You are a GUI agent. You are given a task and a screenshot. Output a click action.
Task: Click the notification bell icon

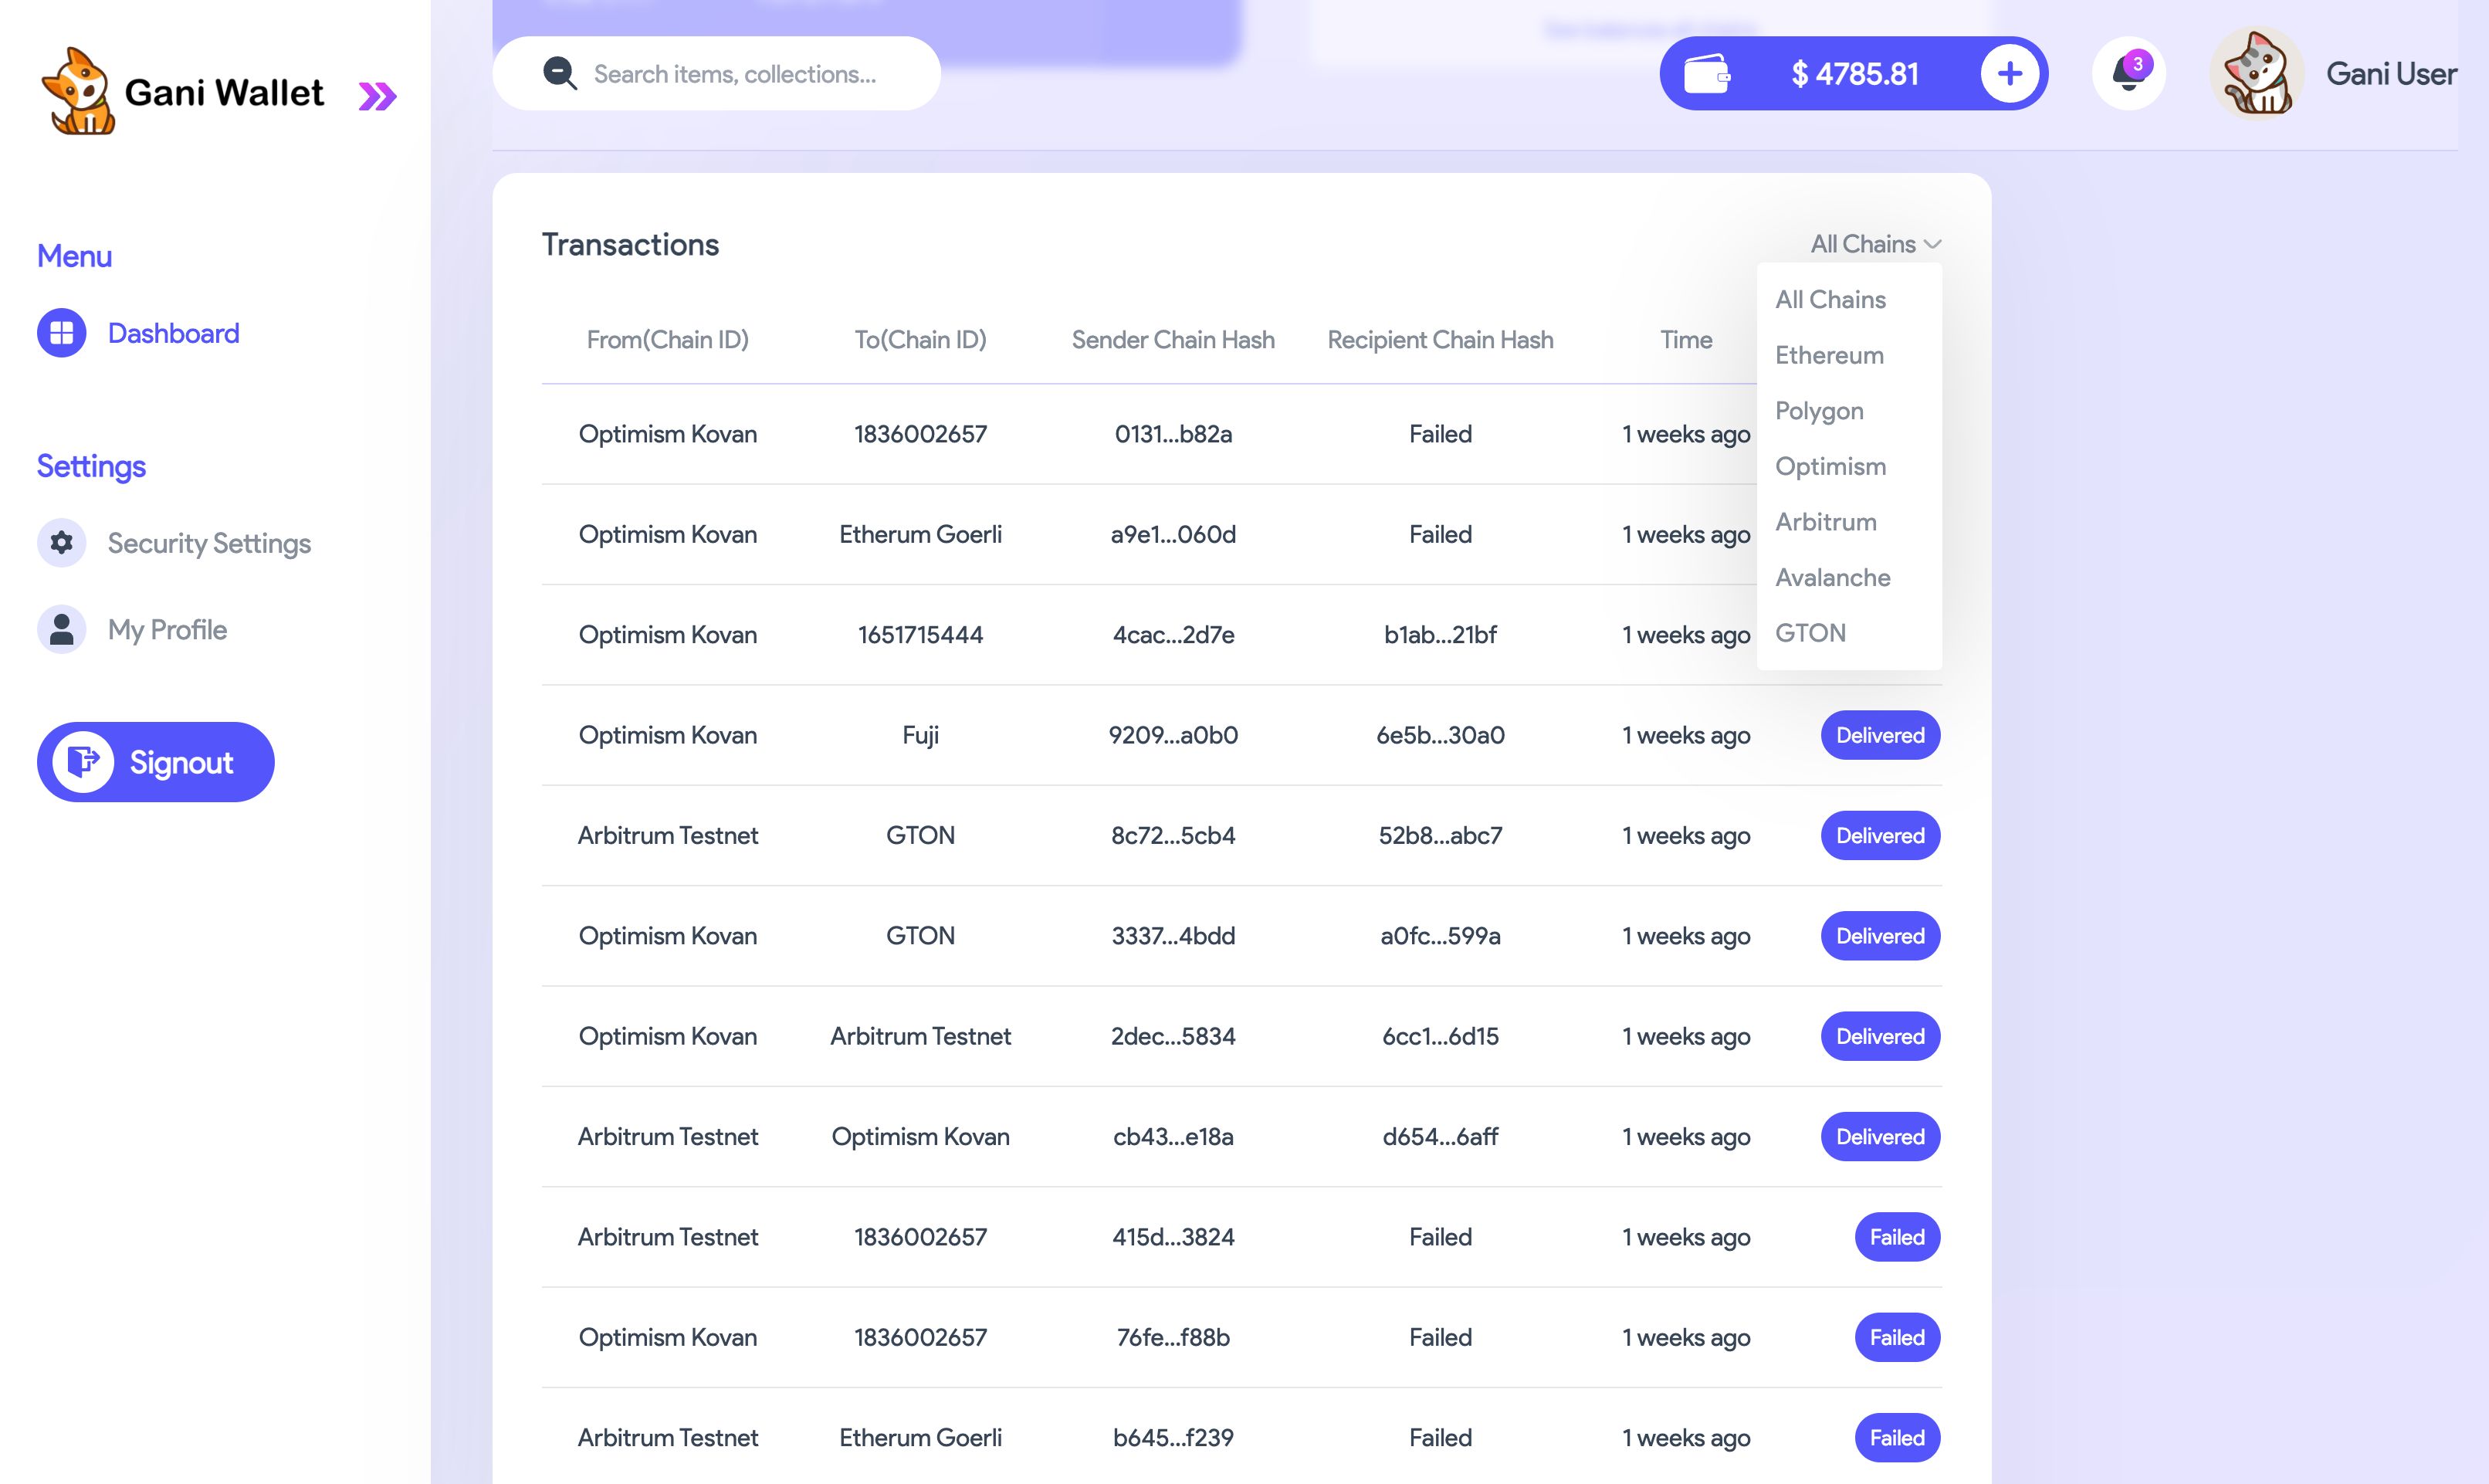tap(2128, 73)
